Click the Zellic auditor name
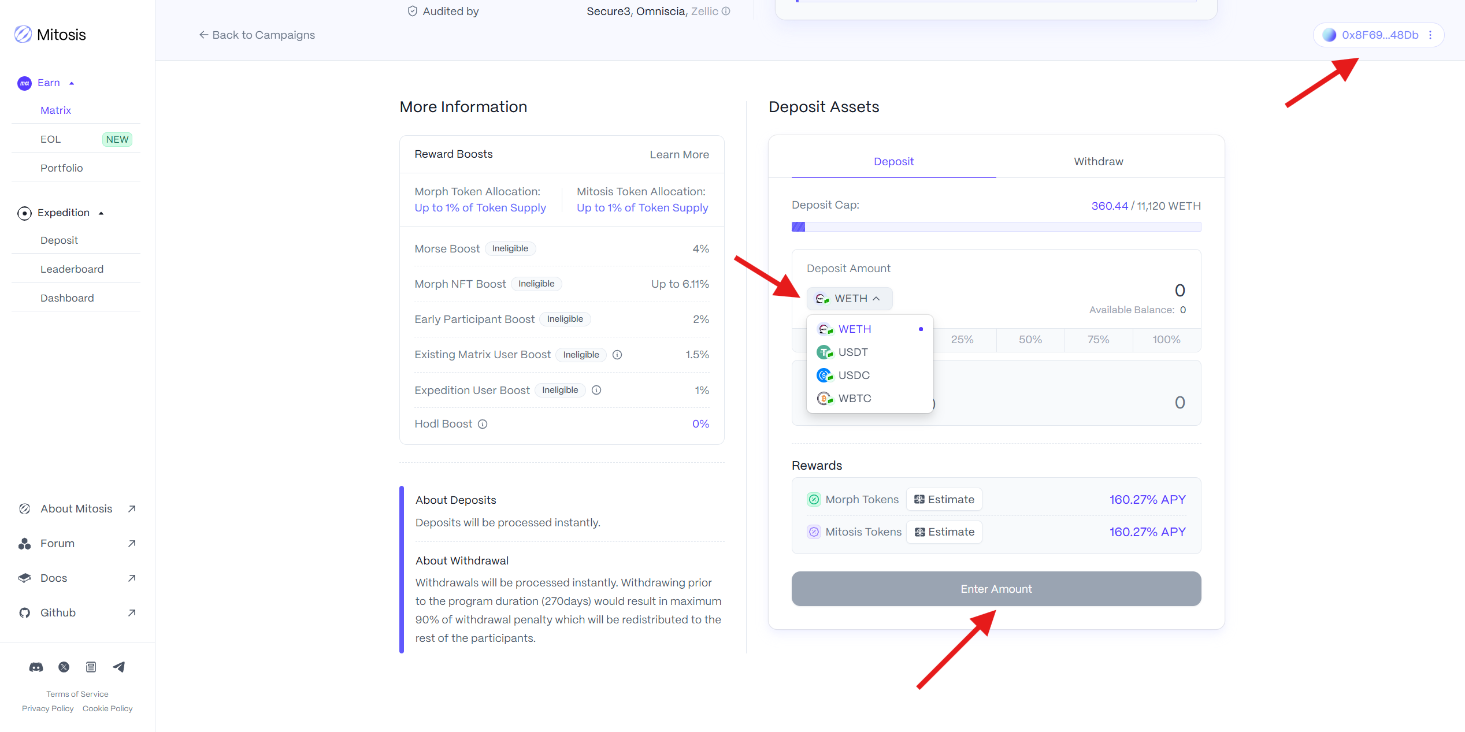The width and height of the screenshot is (1465, 732). [x=704, y=11]
